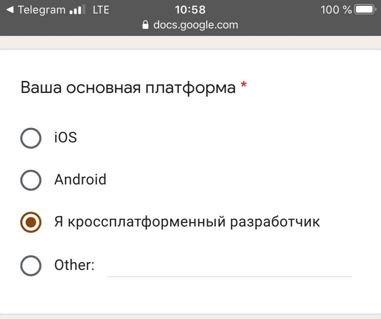
Task: Choose the Android radio button
Action: tap(31, 180)
